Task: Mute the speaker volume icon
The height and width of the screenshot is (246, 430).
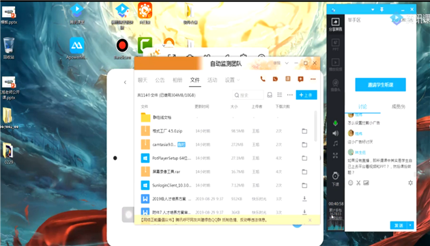Action: click(335, 133)
